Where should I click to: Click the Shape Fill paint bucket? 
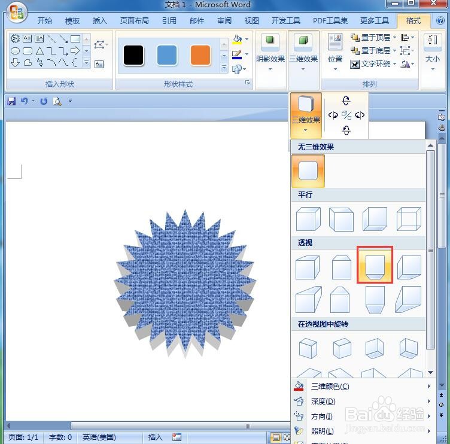[x=237, y=39]
